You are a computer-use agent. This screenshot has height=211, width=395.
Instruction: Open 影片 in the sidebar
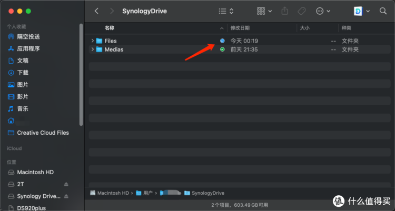[x=23, y=97]
